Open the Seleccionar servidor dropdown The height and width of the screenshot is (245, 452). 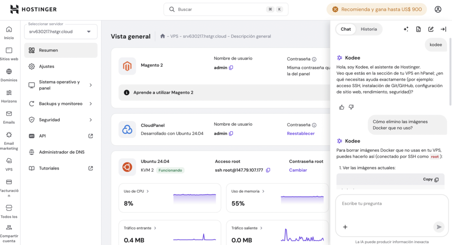[61, 32]
